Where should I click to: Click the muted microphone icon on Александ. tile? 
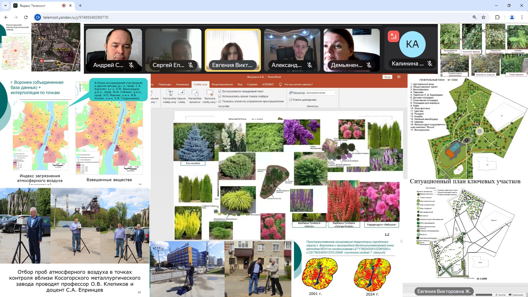click(310, 65)
